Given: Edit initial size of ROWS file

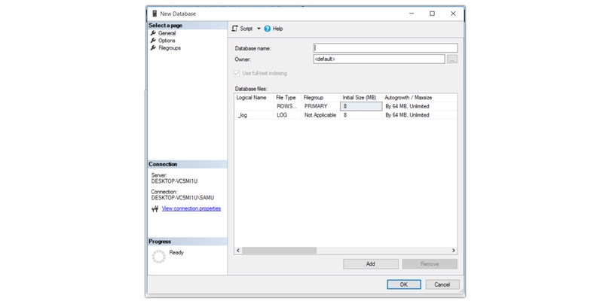Looking at the screenshot, I should [x=362, y=106].
